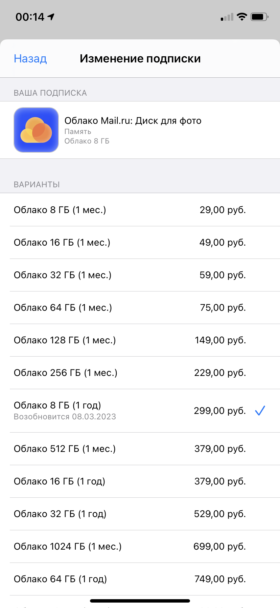Select Облако 16 ГБ (1 год) plan
280x608 pixels.
[140, 481]
